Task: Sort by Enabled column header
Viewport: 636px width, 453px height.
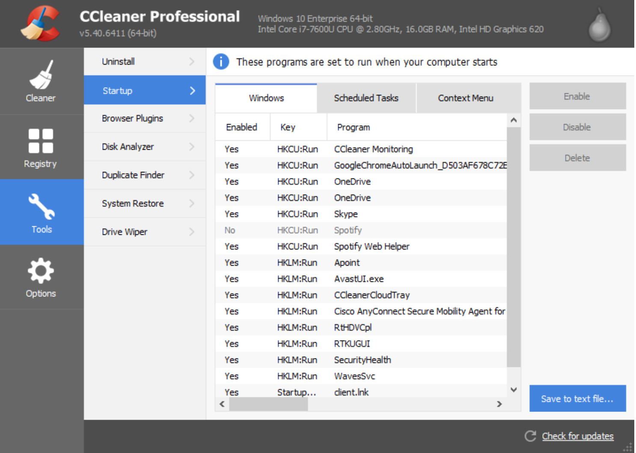Action: (243, 127)
